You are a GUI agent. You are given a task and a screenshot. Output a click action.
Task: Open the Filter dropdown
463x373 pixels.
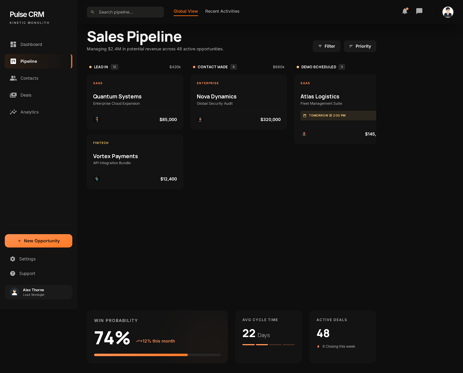pyautogui.click(x=326, y=46)
